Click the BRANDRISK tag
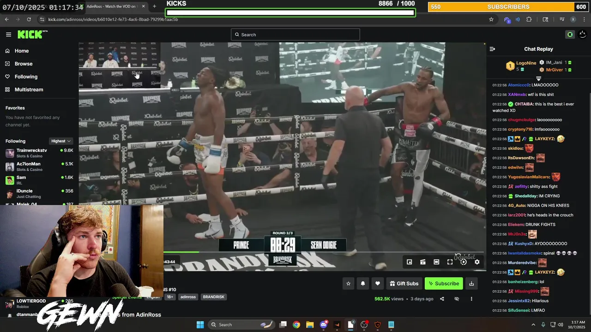 tap(214, 297)
